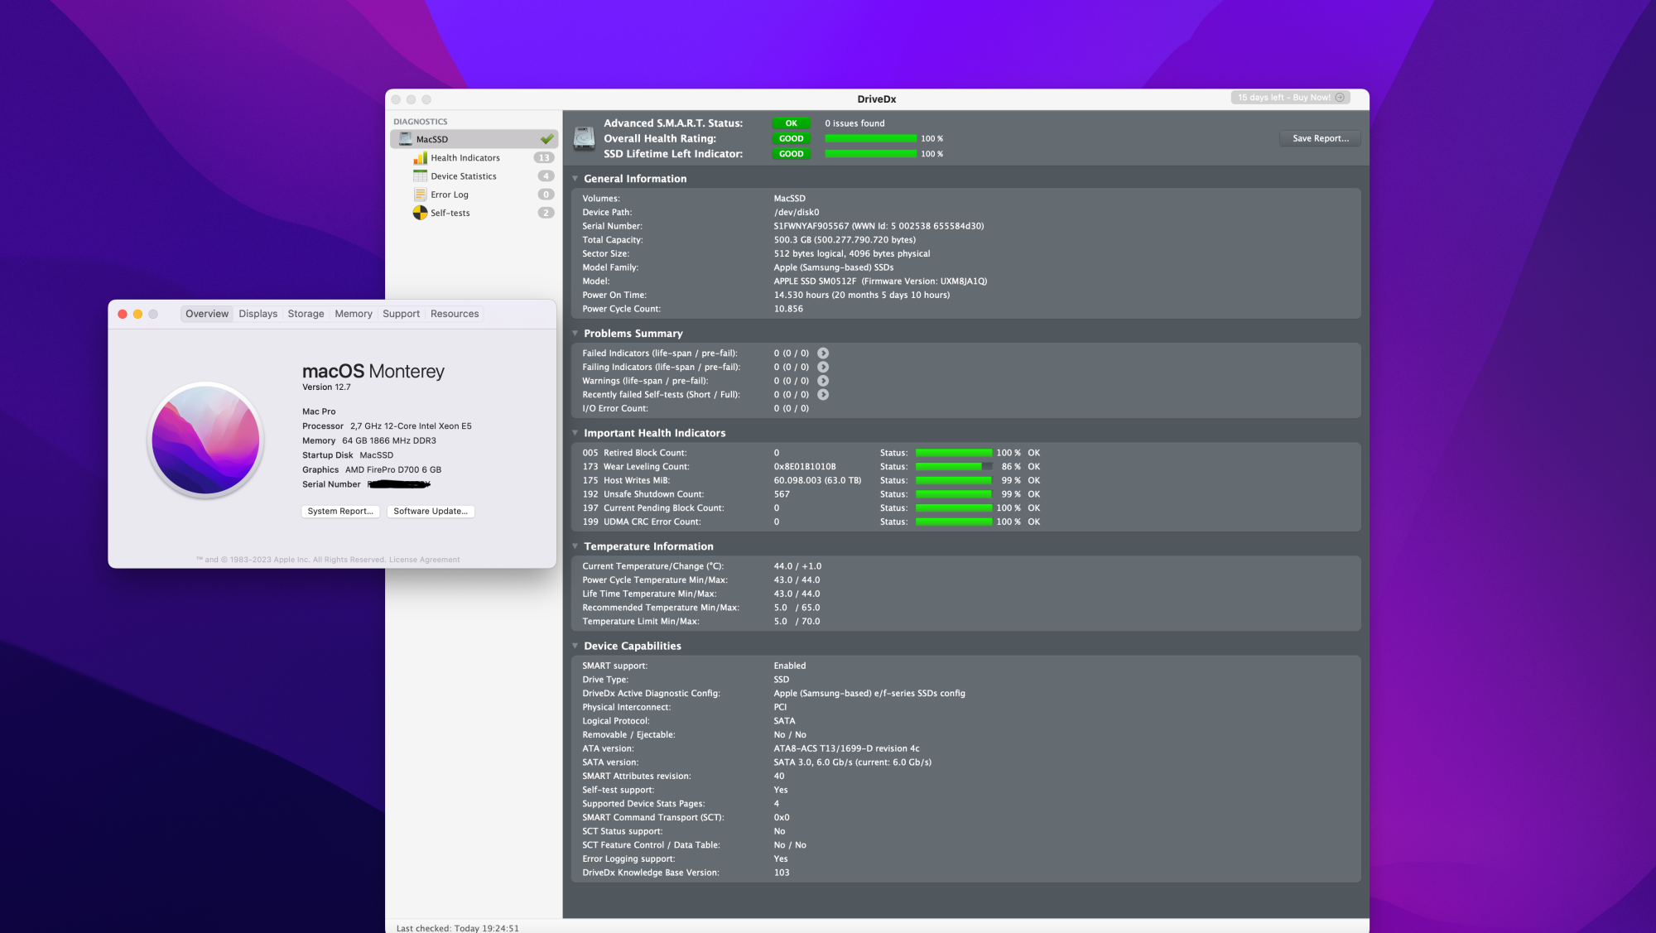Click the 15 days left Buy Now badge

pyautogui.click(x=1289, y=98)
